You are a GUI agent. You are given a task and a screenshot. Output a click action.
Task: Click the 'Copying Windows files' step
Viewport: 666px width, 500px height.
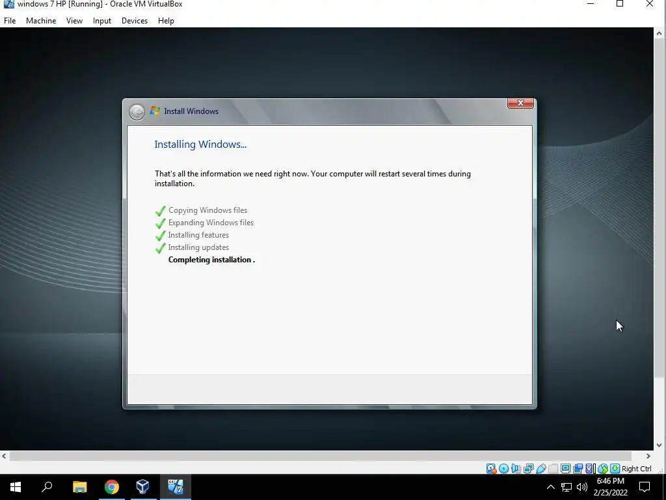click(207, 210)
